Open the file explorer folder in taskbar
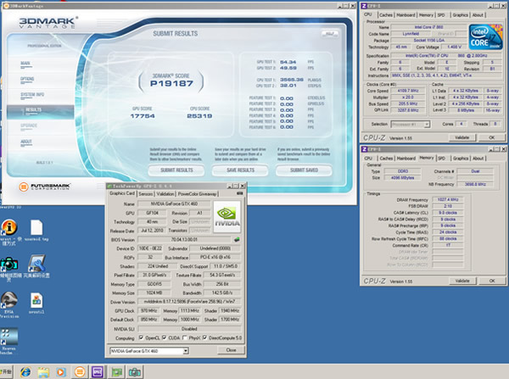Image resolution: width=509 pixels, height=379 pixels. point(43,371)
